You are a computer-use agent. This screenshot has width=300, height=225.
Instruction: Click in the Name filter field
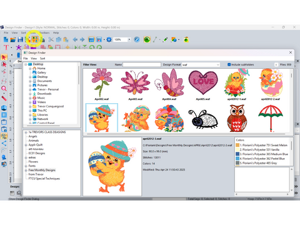(x=142, y=65)
